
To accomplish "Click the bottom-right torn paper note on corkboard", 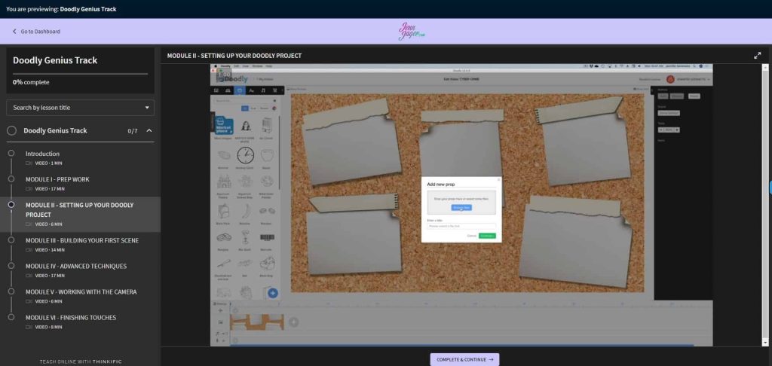I will coord(575,241).
